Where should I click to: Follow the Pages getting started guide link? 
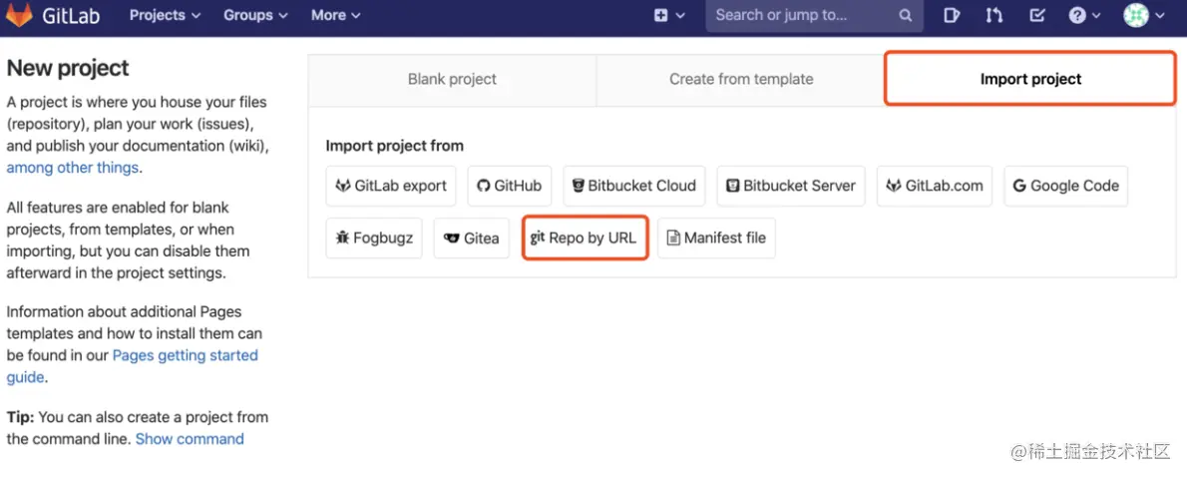(x=186, y=356)
